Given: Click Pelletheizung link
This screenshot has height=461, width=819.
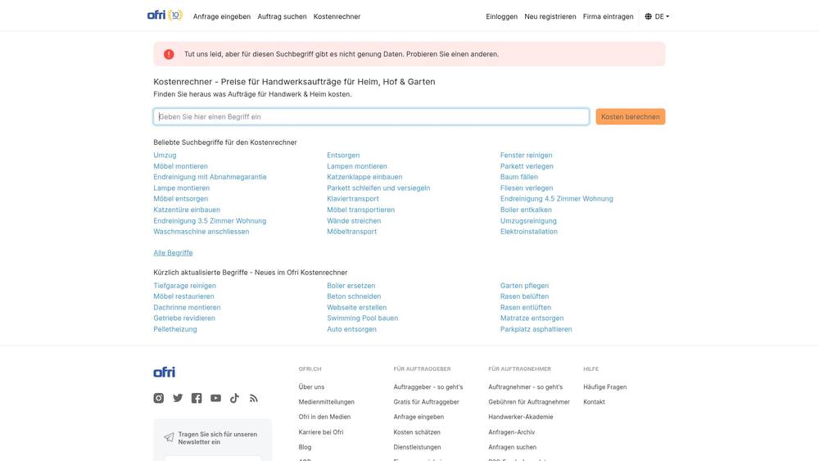Looking at the screenshot, I should click(x=175, y=329).
